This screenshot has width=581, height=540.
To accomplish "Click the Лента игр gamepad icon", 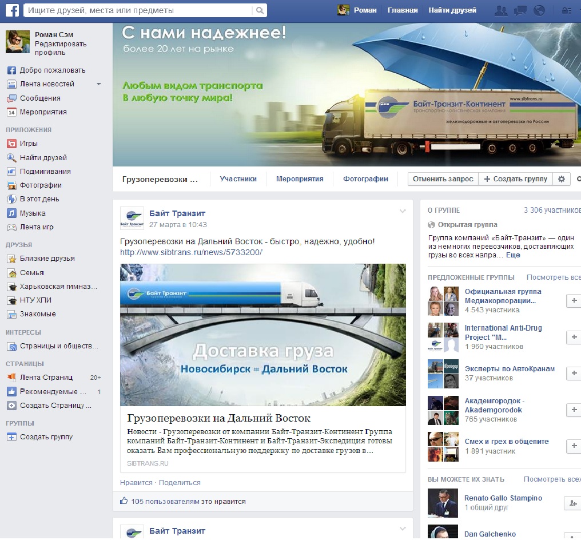I will (x=12, y=227).
